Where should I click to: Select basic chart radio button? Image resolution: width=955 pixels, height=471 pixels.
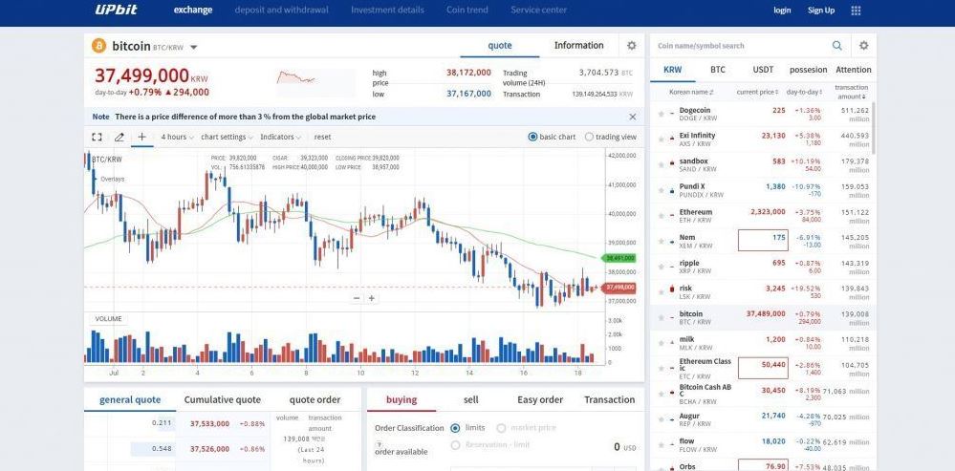coord(532,137)
